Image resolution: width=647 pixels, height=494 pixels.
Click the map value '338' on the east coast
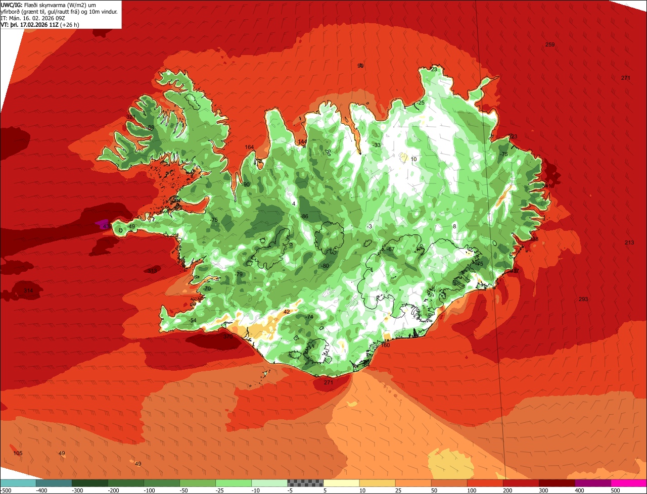(x=534, y=239)
